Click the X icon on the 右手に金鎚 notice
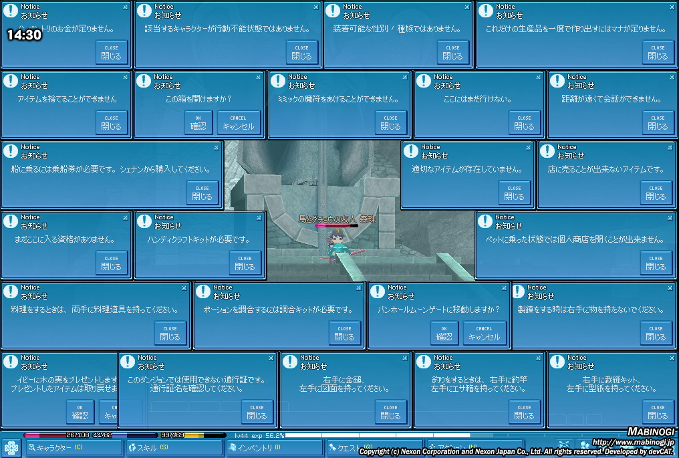 click(x=404, y=358)
